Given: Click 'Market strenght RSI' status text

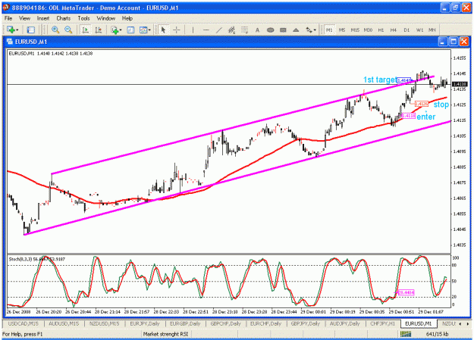Looking at the screenshot, I should (x=165, y=334).
